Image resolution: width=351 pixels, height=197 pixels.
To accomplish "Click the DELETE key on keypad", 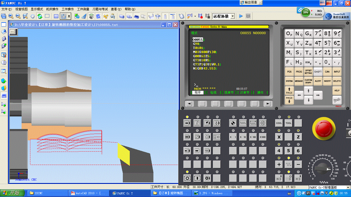I will [337, 81].
